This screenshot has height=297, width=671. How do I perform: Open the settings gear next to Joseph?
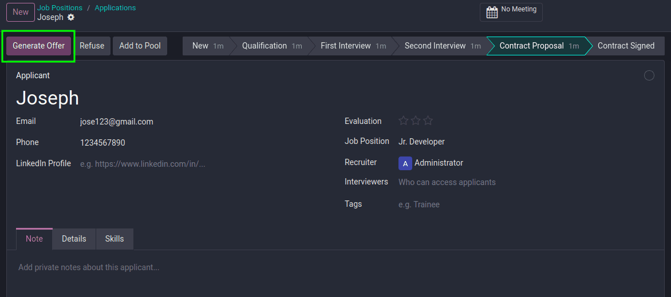[71, 17]
